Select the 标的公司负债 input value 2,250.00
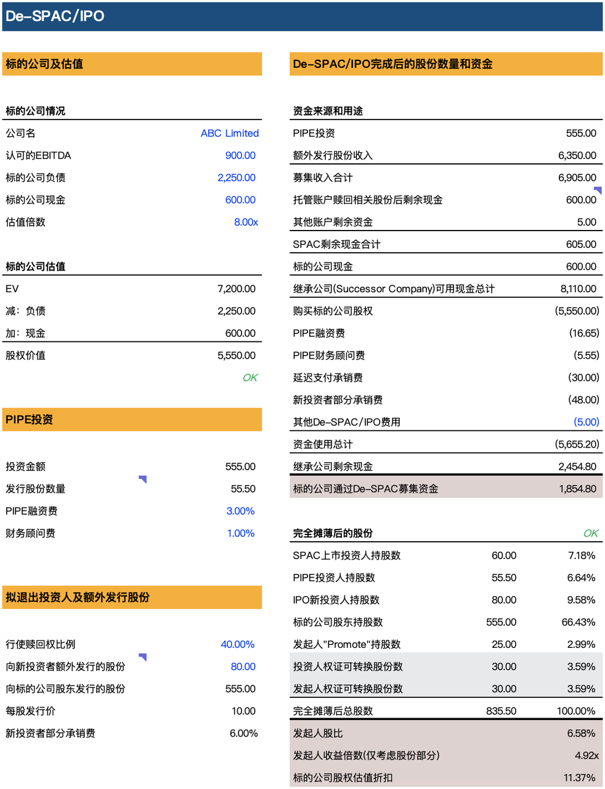The height and width of the screenshot is (789, 605). [236, 178]
